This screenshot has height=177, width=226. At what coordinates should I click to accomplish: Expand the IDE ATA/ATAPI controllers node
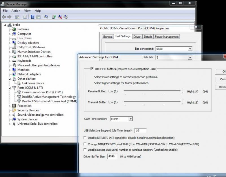10,56
